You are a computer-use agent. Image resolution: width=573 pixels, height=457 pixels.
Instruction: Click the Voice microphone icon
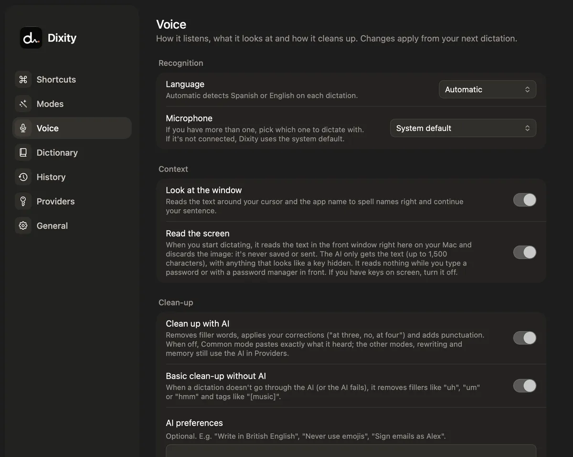pos(23,128)
